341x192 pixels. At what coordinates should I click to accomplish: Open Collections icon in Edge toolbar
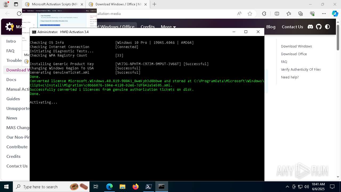pos(301,14)
